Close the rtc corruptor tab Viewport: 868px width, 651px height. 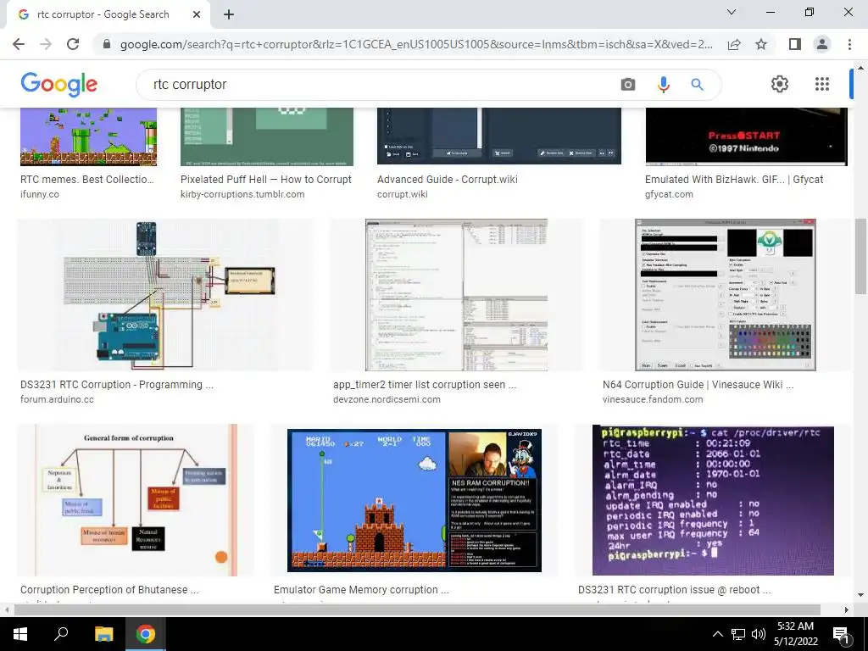(x=197, y=14)
